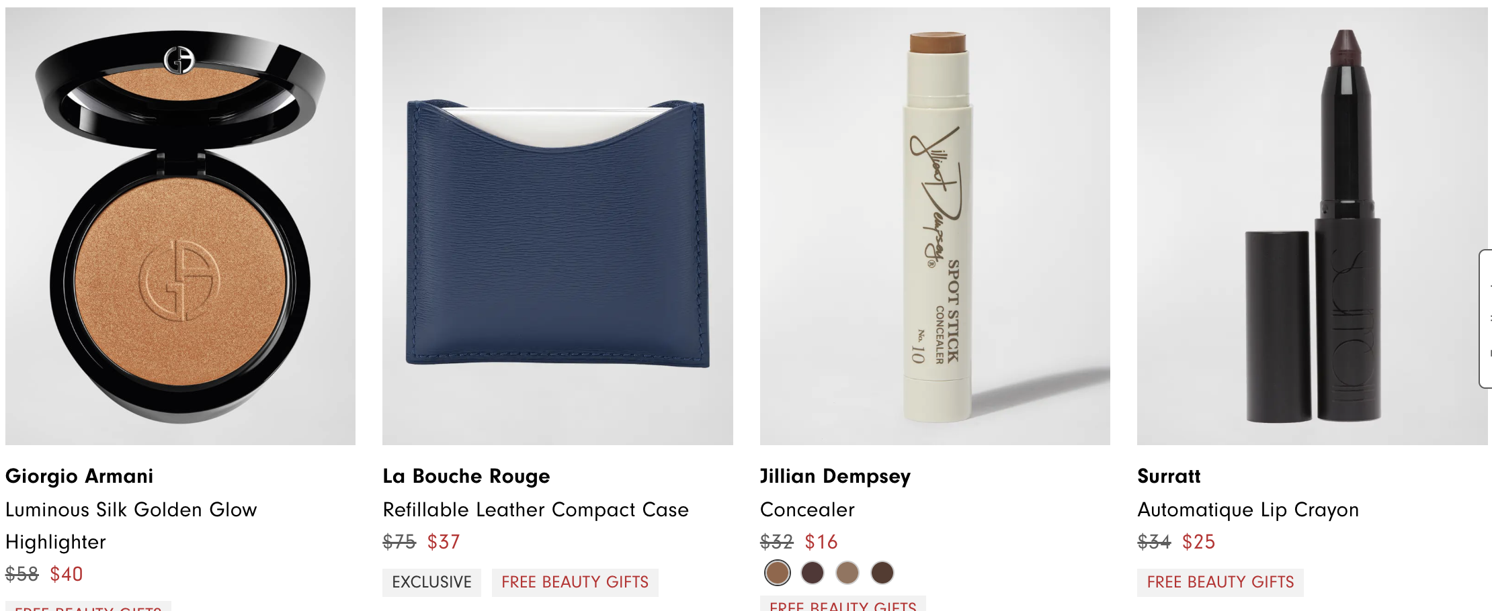
Task: Select the first tan concealer shade swatch
Action: click(778, 573)
